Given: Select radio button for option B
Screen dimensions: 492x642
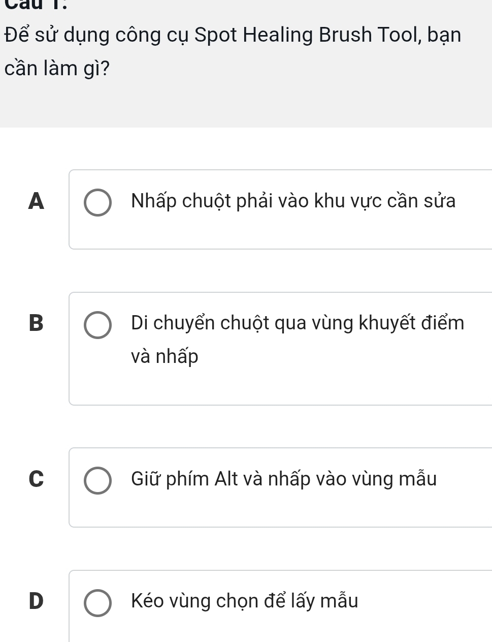Looking at the screenshot, I should [x=97, y=325].
